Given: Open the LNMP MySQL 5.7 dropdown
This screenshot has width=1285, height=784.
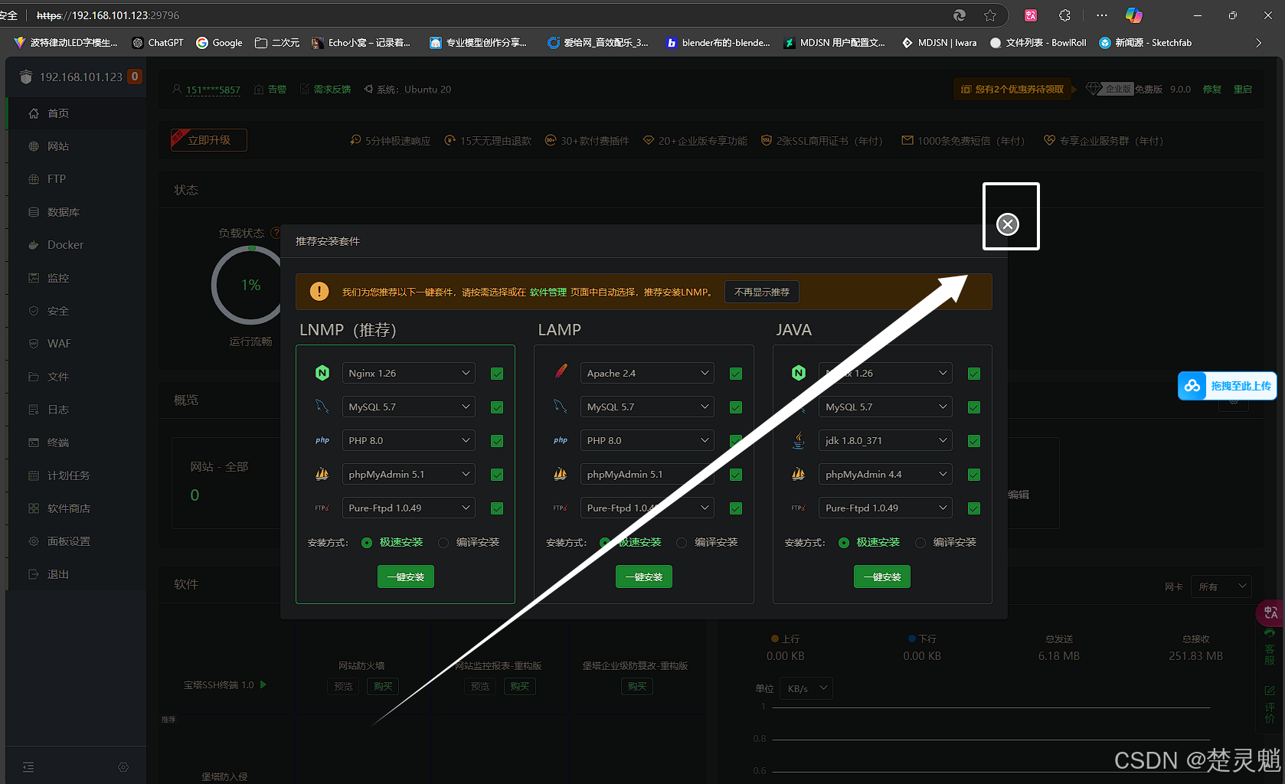Looking at the screenshot, I should [x=409, y=407].
